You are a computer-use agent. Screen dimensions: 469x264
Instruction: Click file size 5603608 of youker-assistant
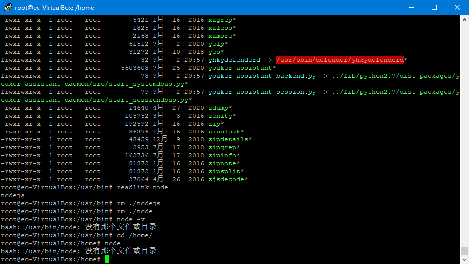click(x=135, y=68)
